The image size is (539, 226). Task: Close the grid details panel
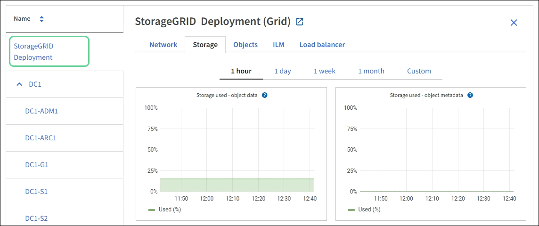click(x=514, y=23)
